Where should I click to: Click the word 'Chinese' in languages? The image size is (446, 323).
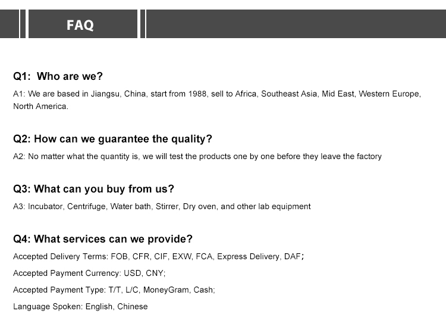[x=132, y=306]
